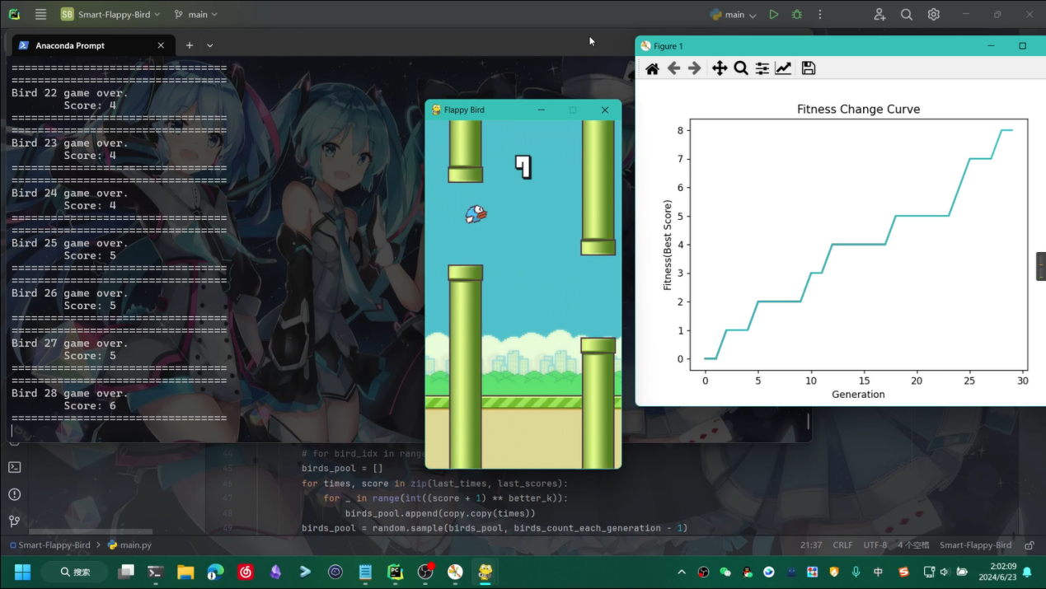Image resolution: width=1046 pixels, height=589 pixels.
Task: Click the read-only lock icon in status bar
Action: point(1029,545)
